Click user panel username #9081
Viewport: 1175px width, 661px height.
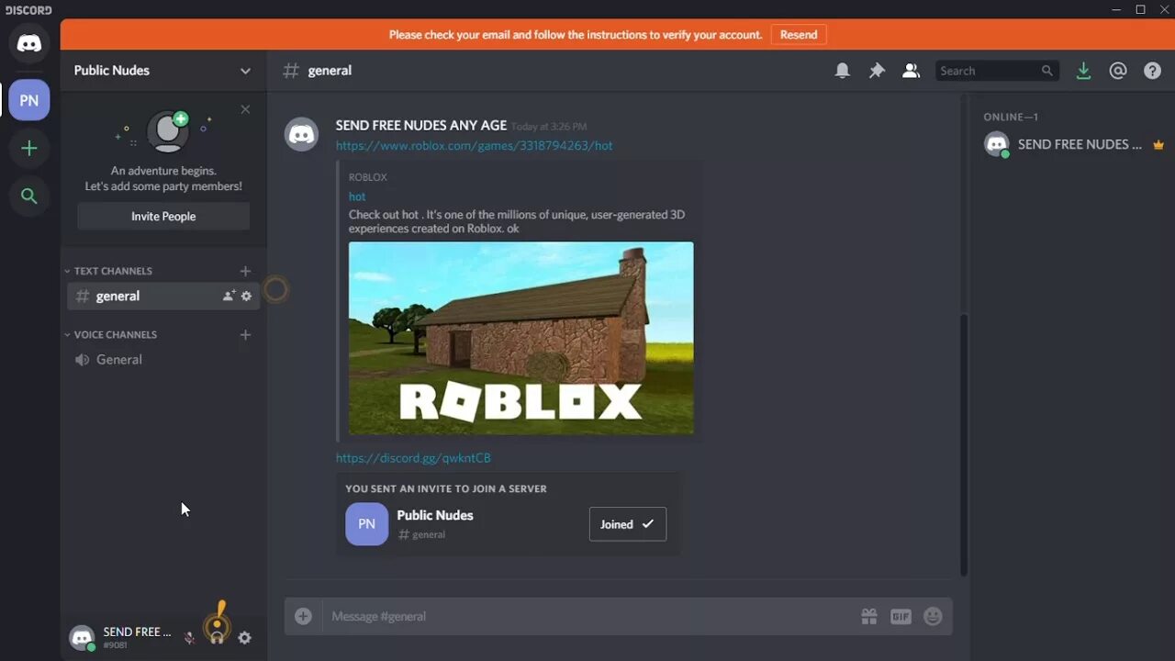point(137,637)
